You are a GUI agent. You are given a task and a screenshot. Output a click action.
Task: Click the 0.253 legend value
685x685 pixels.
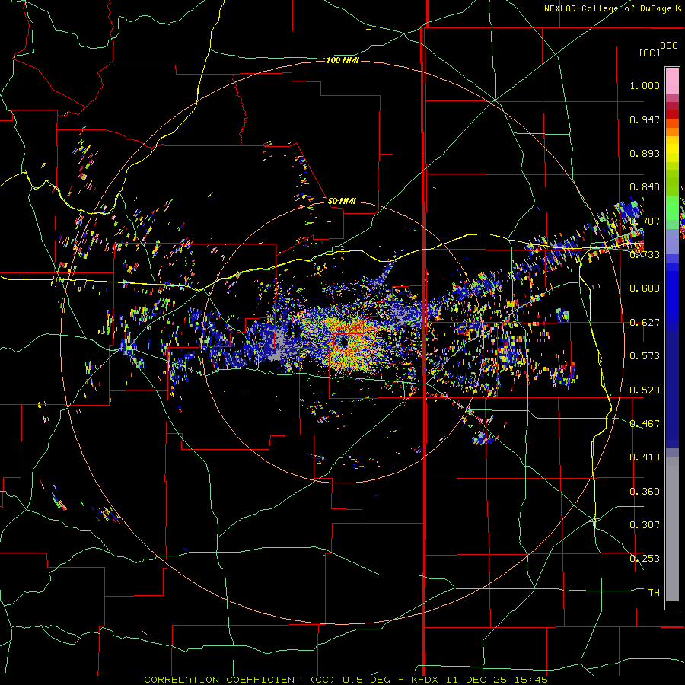click(645, 559)
